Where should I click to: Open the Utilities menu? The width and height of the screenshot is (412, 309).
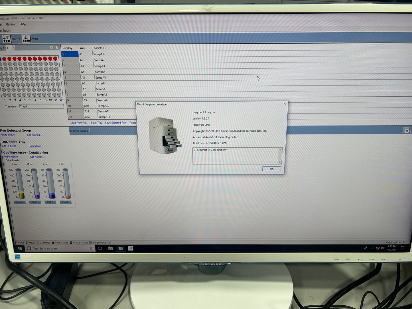point(11,25)
